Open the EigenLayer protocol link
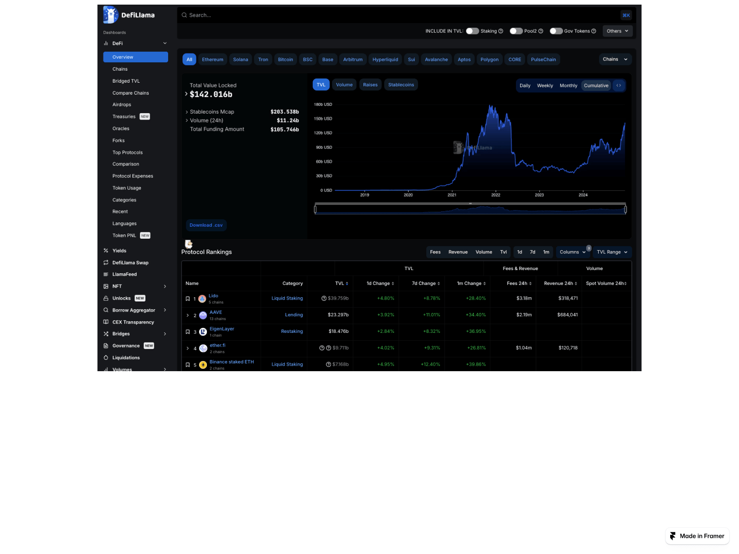Viewport: 739px width, 554px height. [222, 329]
